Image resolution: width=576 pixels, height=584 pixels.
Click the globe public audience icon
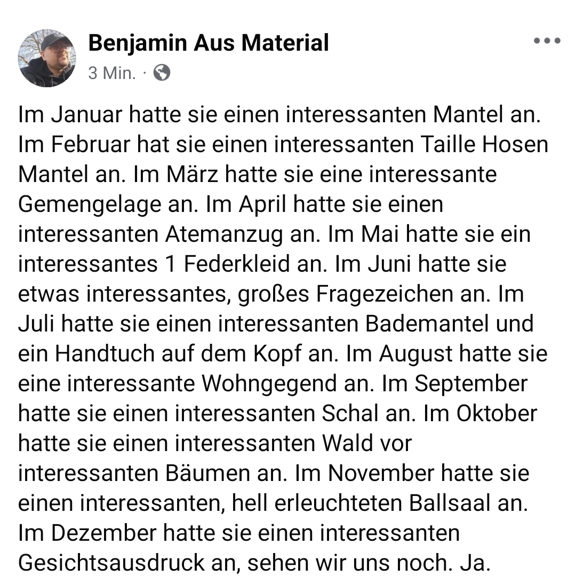point(162,73)
